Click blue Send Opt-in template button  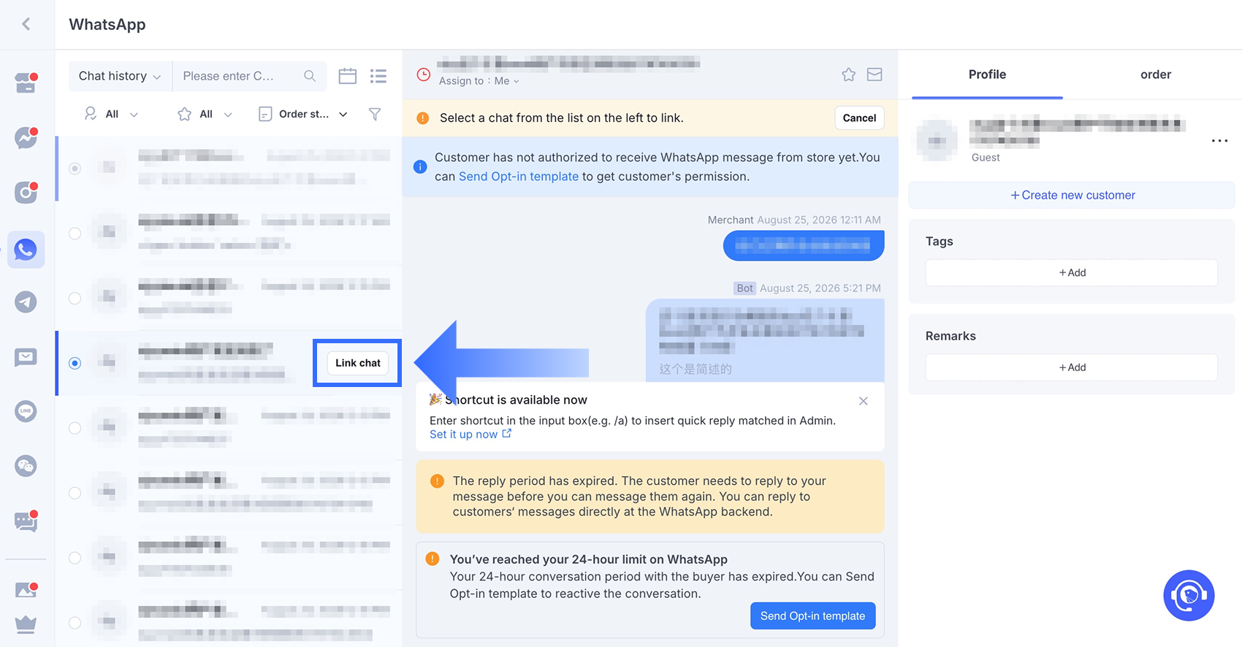(812, 616)
